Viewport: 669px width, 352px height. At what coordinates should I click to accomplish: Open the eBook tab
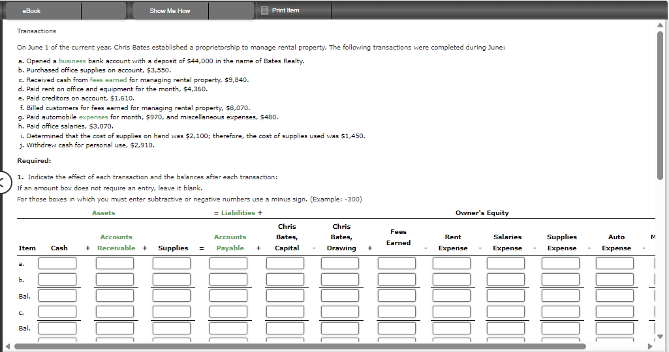[31, 10]
